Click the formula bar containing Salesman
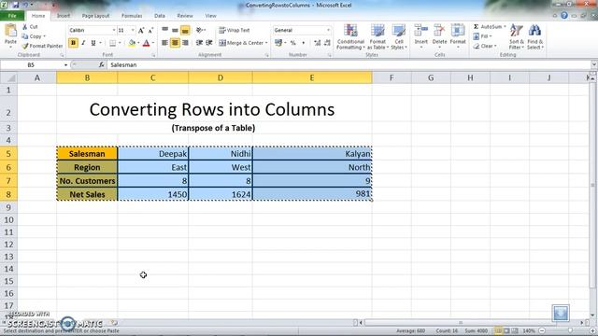 [x=349, y=65]
